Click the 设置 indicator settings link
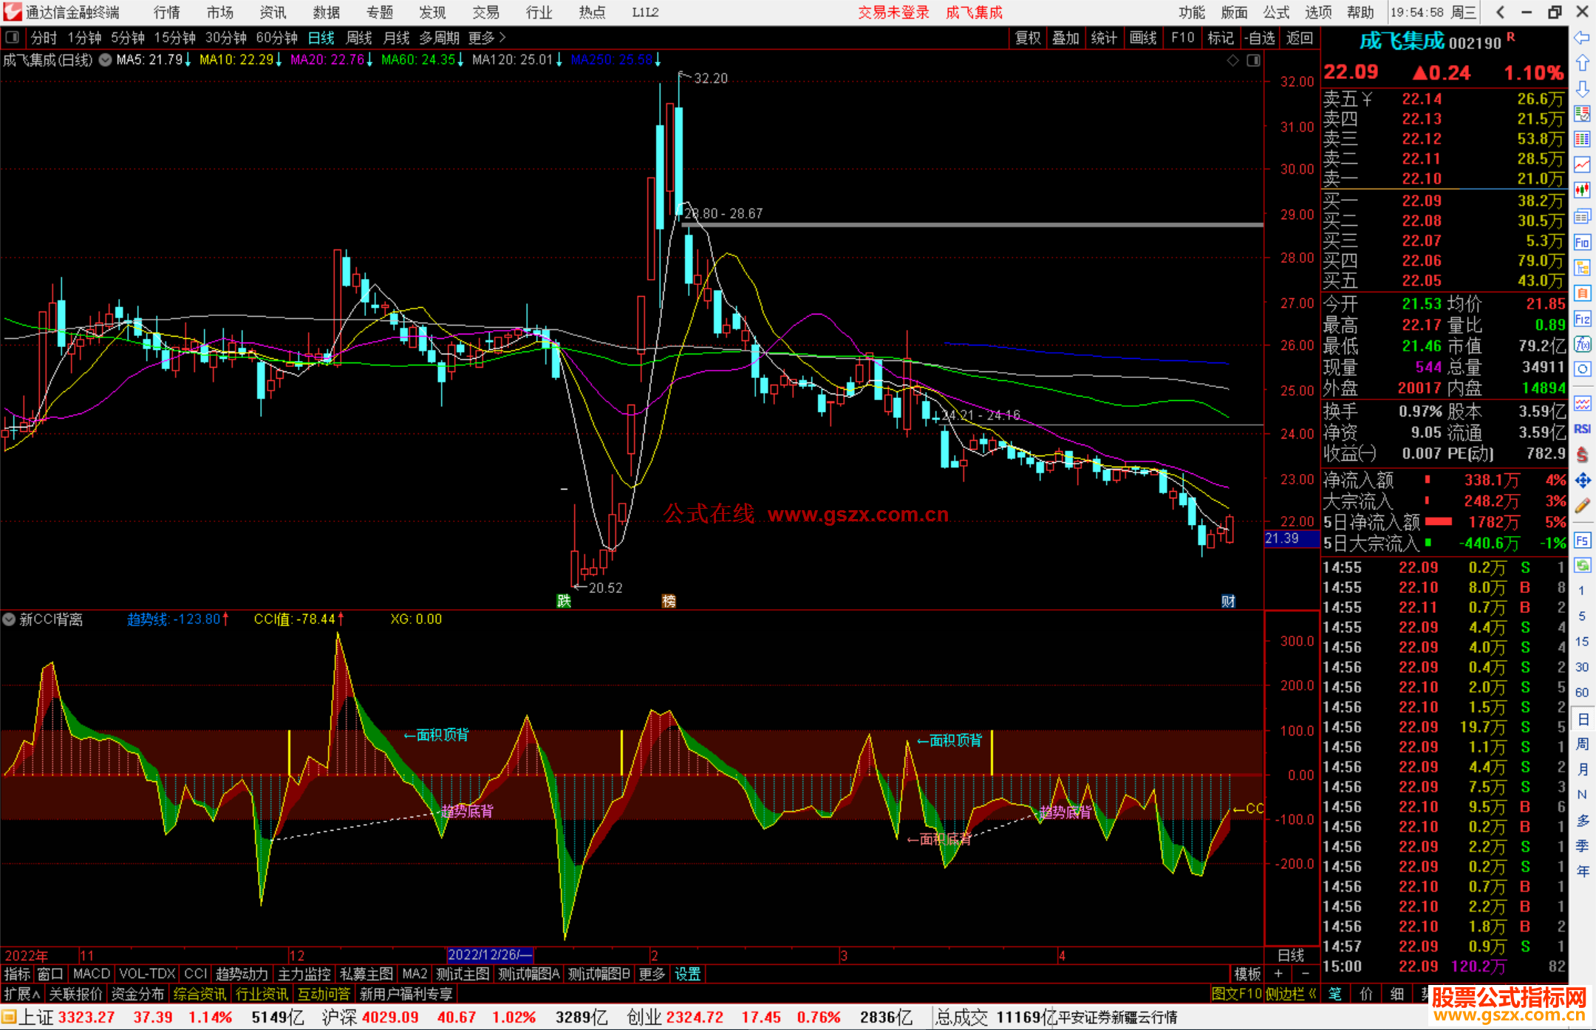The height and width of the screenshot is (1030, 1596). tap(687, 974)
